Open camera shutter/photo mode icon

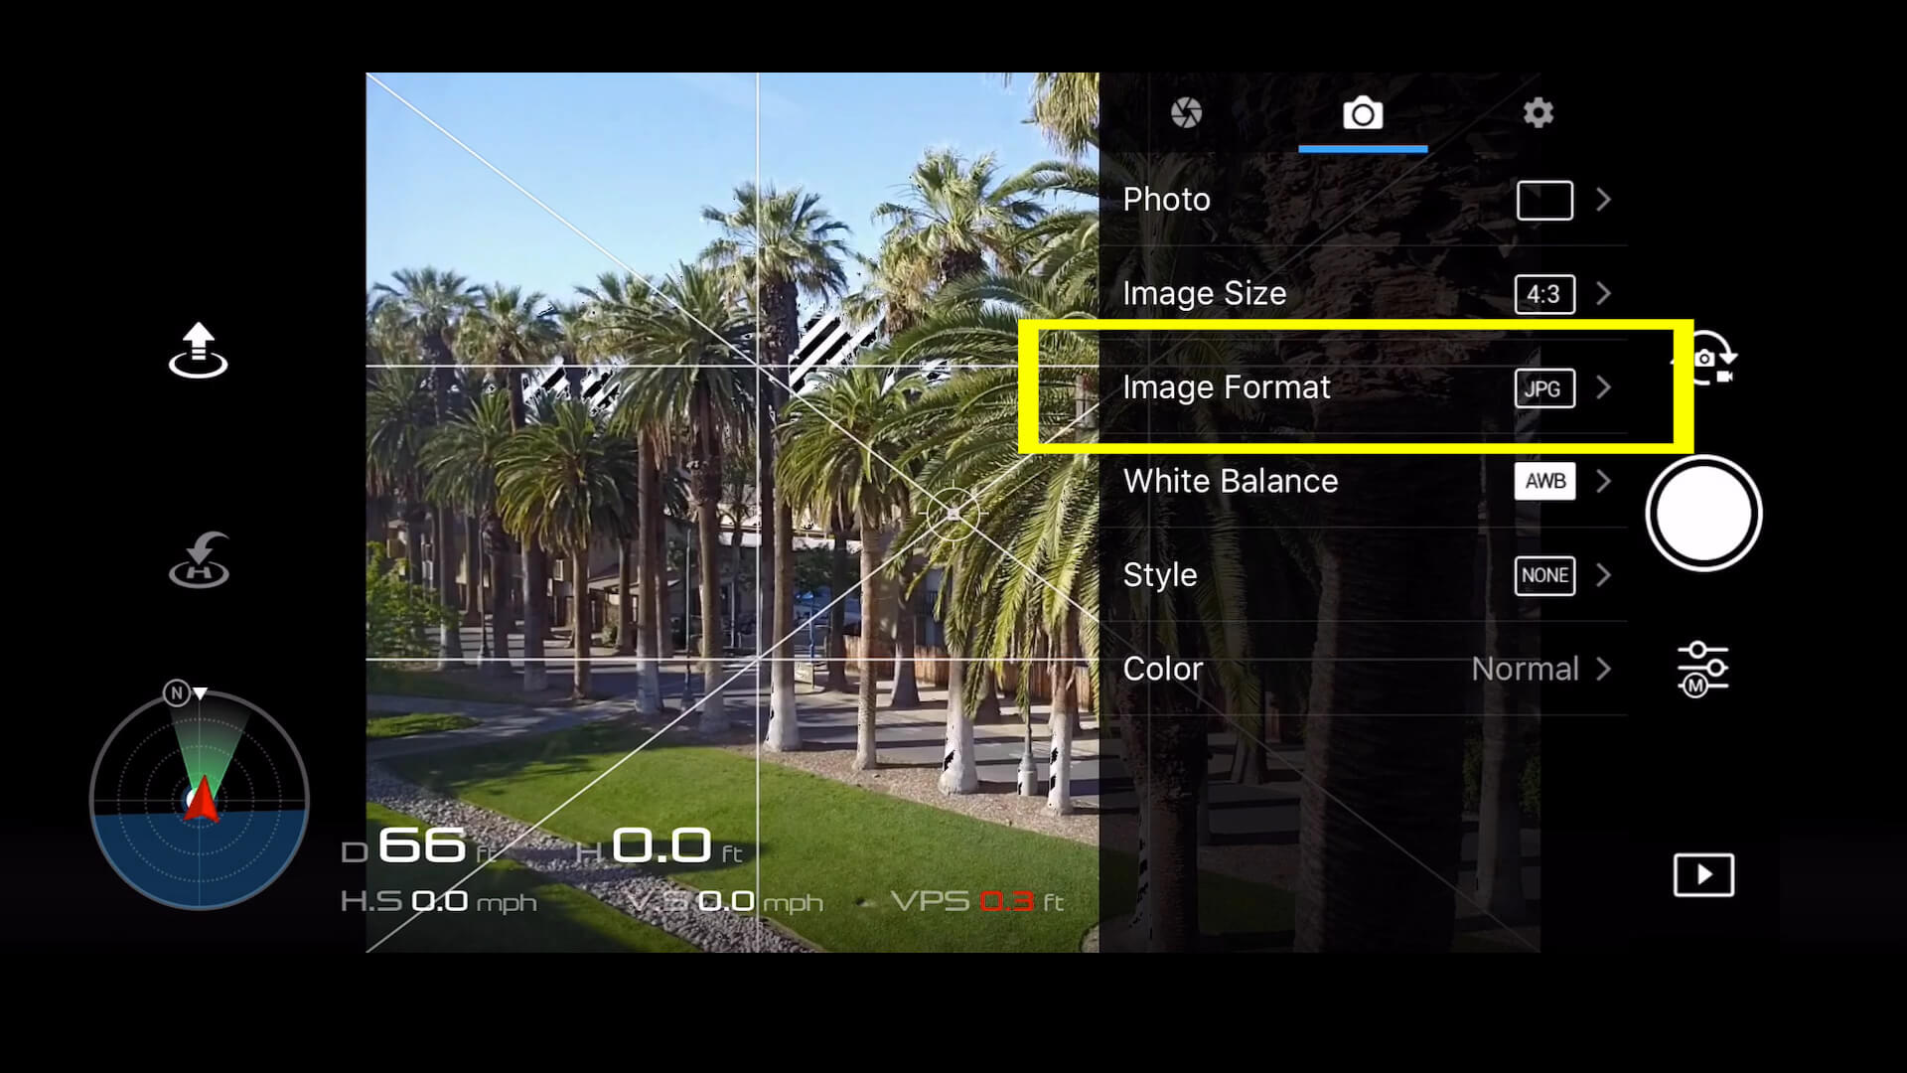(1362, 112)
